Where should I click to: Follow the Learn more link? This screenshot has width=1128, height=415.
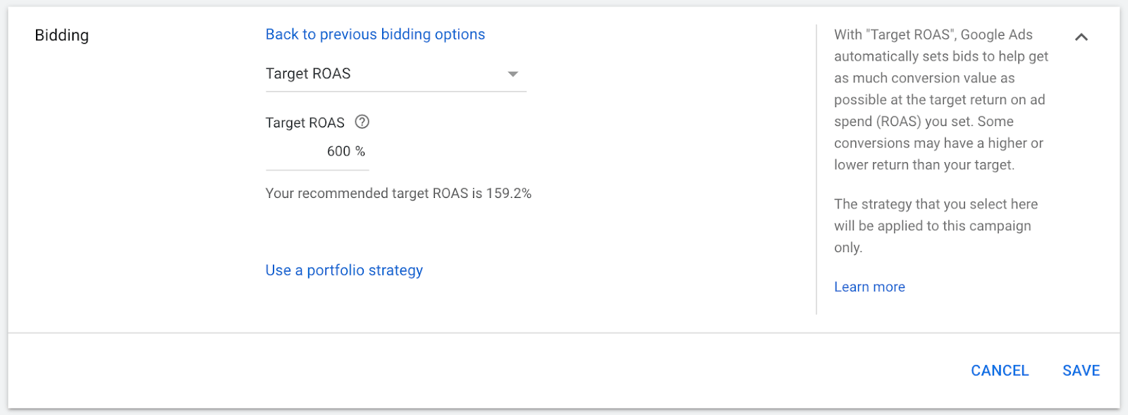pyautogui.click(x=869, y=287)
